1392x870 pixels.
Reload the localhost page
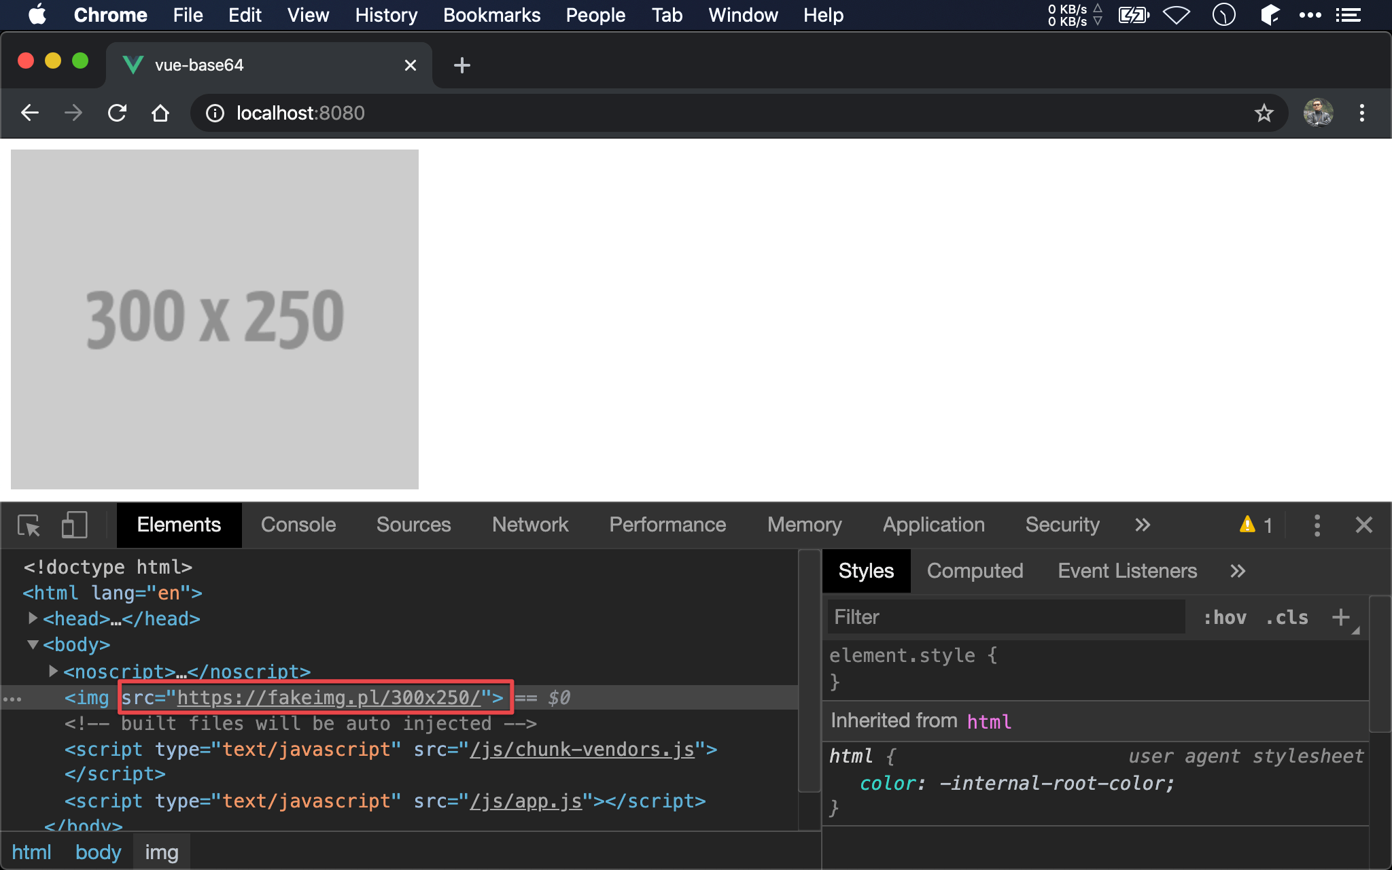point(117,113)
